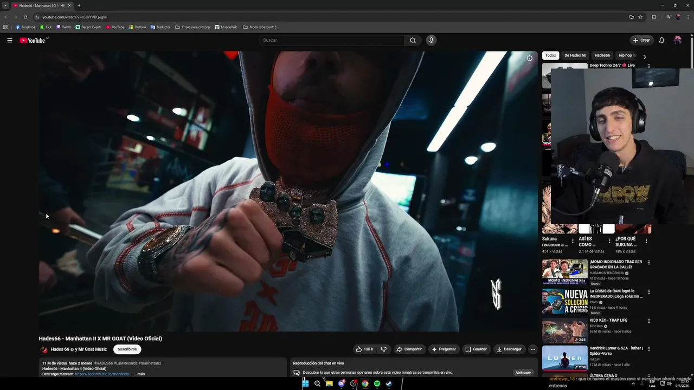This screenshot has height=390, width=694.
Task: Click the YouTube search input field
Action: point(332,40)
